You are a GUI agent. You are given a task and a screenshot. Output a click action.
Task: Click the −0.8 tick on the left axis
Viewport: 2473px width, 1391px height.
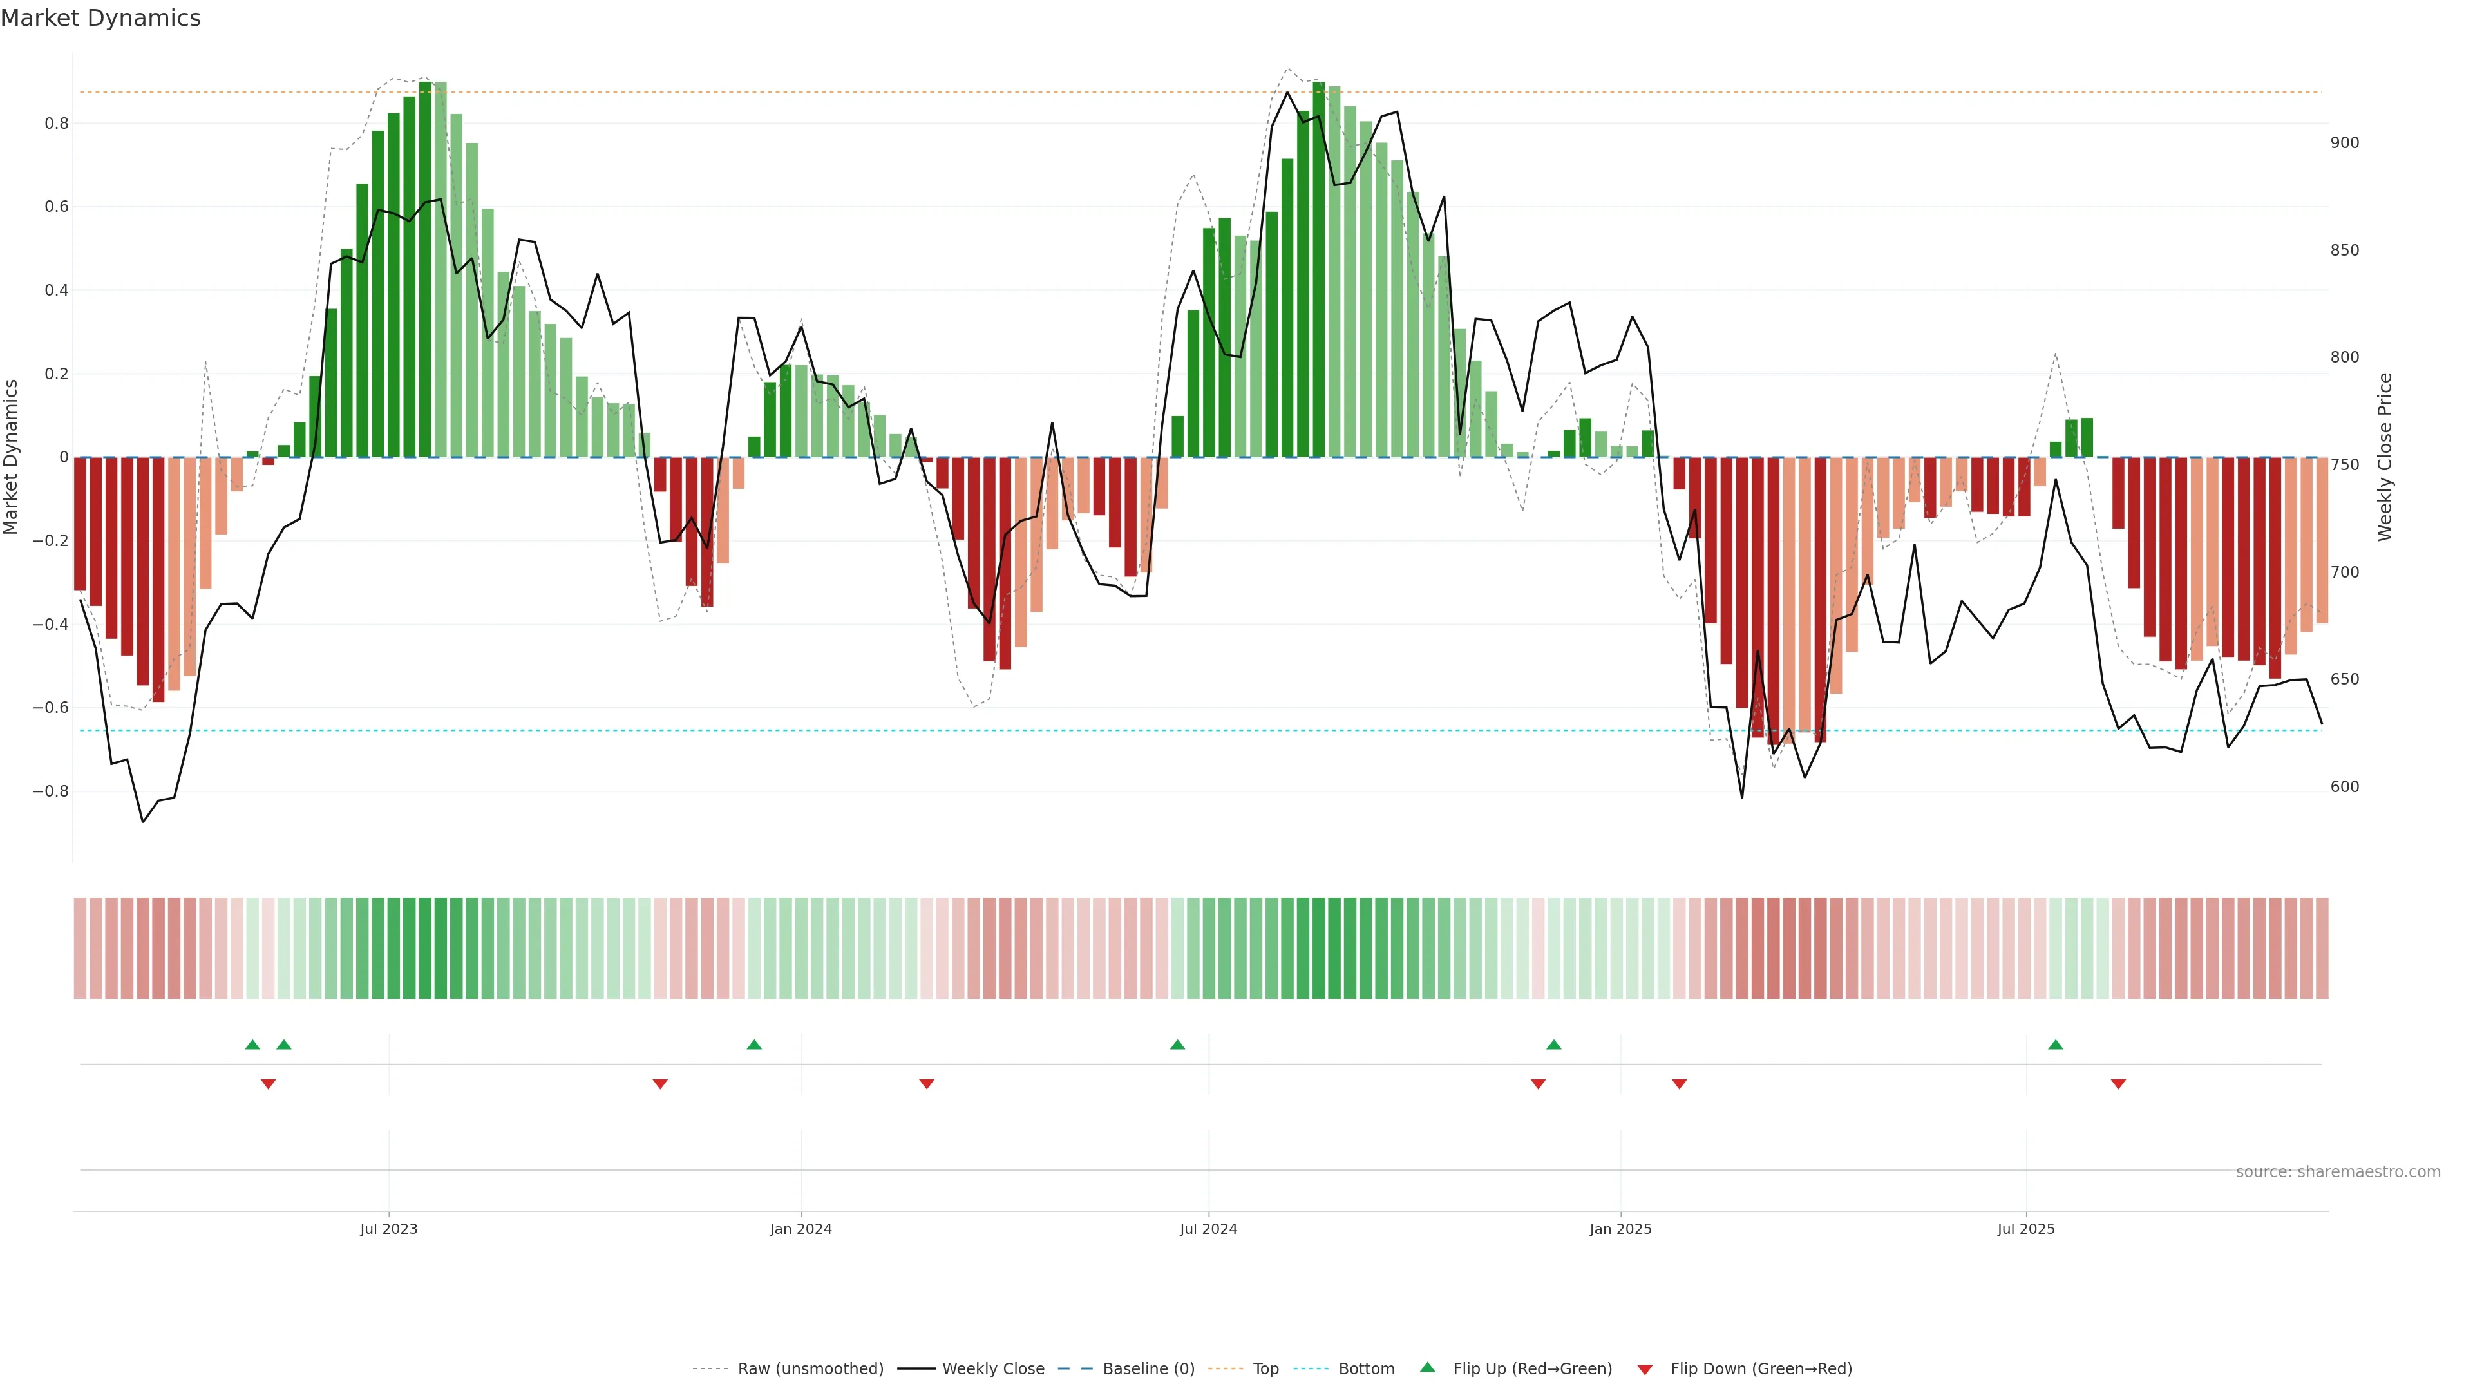point(50,792)
